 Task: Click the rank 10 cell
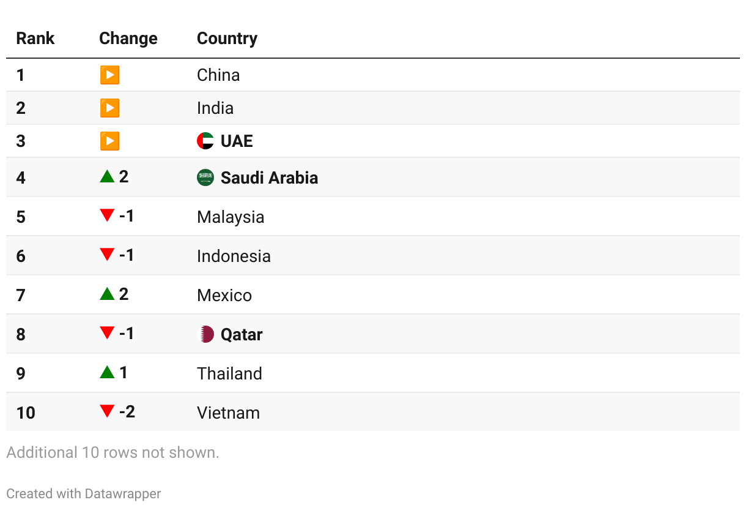pyautogui.click(x=26, y=413)
